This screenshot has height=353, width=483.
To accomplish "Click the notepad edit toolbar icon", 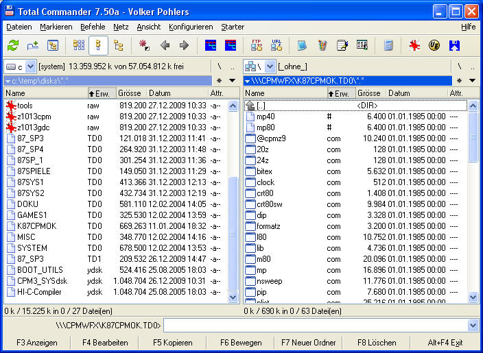I will [342, 45].
